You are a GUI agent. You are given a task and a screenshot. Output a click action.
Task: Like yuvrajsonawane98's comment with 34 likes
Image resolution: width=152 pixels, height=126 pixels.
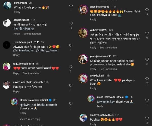pos(147,59)
